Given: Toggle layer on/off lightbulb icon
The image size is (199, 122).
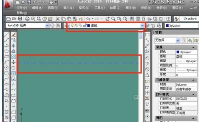Looking at the screenshot, I should [x=72, y=25].
